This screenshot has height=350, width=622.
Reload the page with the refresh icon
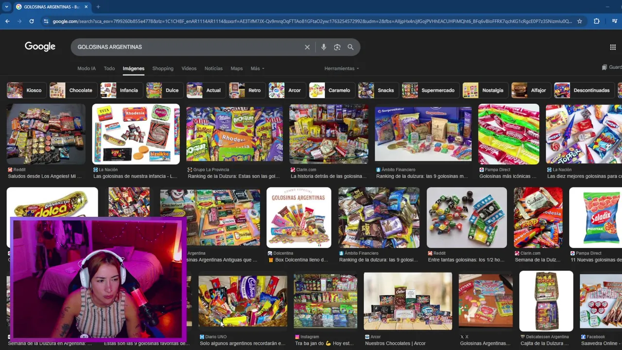32,21
